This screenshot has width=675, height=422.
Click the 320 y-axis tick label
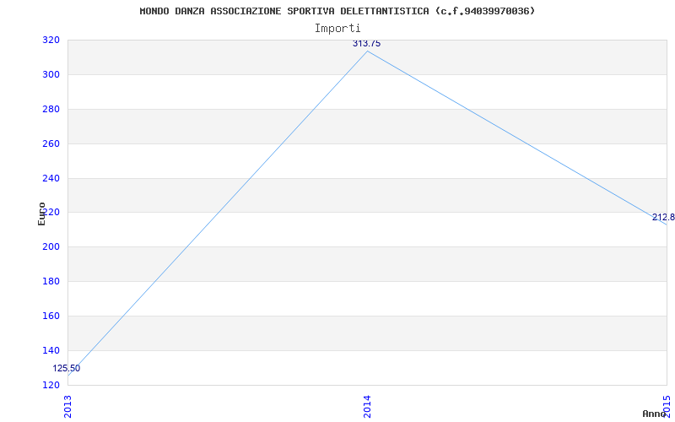pos(50,41)
